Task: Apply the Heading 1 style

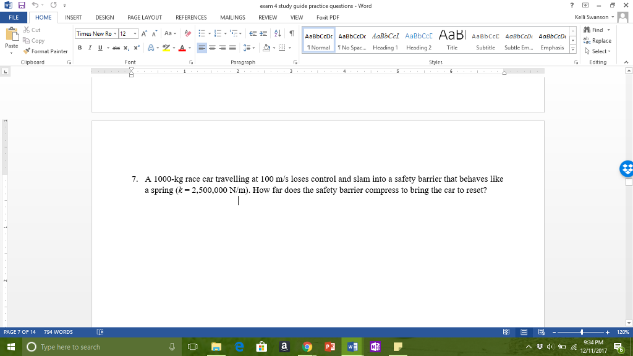Action: pyautogui.click(x=385, y=40)
